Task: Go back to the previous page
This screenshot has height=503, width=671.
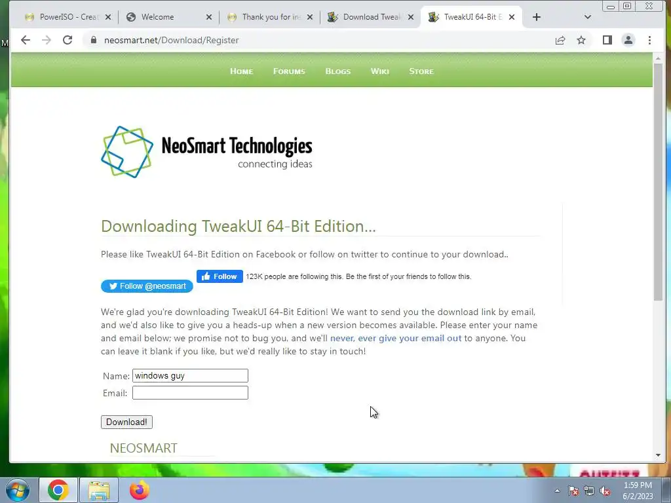Action: coord(26,40)
